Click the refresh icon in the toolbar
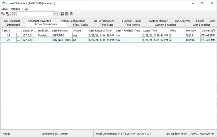The image size is (217, 137). 62,14
